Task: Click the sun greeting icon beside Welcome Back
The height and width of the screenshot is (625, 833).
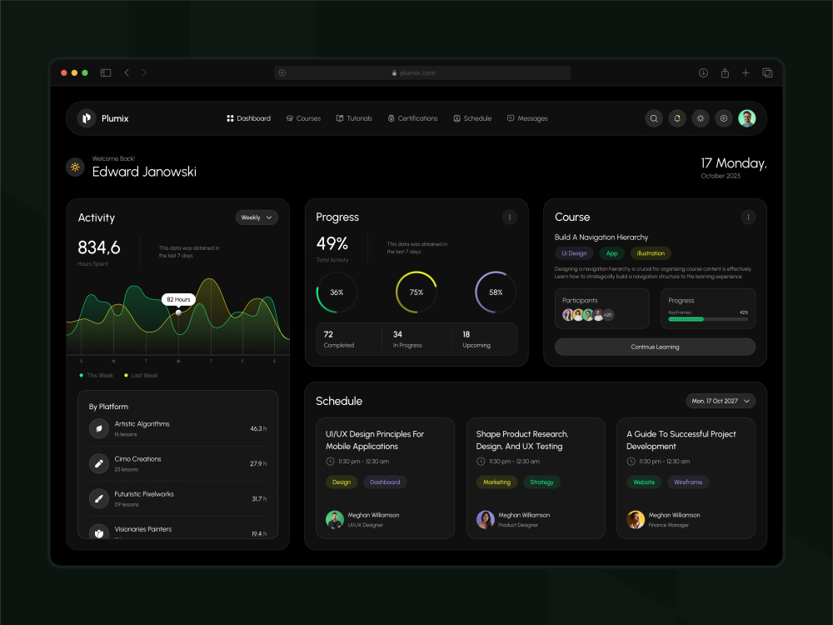Action: click(75, 167)
